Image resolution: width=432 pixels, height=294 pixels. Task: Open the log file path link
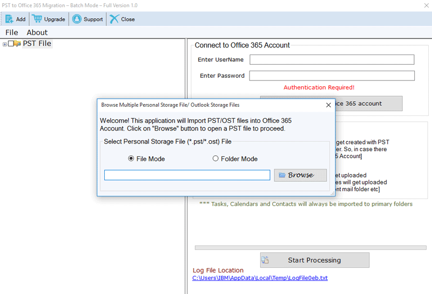(x=260, y=278)
